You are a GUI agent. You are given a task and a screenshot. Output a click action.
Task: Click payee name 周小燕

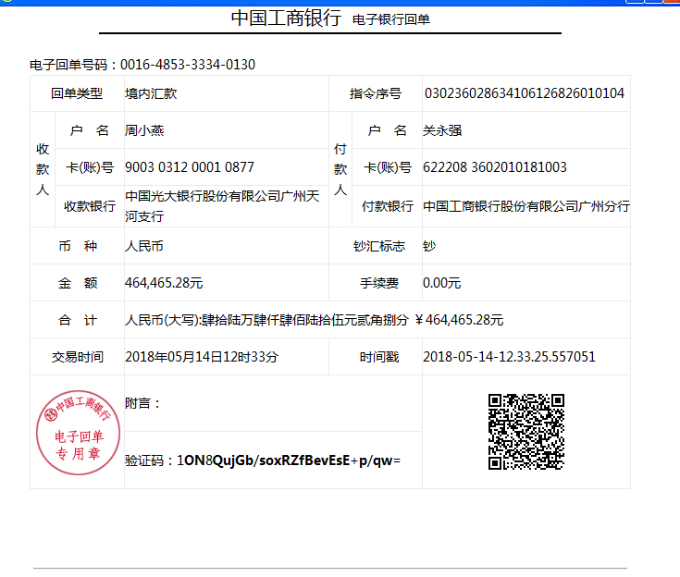coord(144,130)
